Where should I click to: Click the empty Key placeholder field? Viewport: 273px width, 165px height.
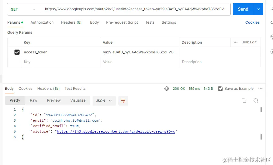pyautogui.click(x=60, y=62)
